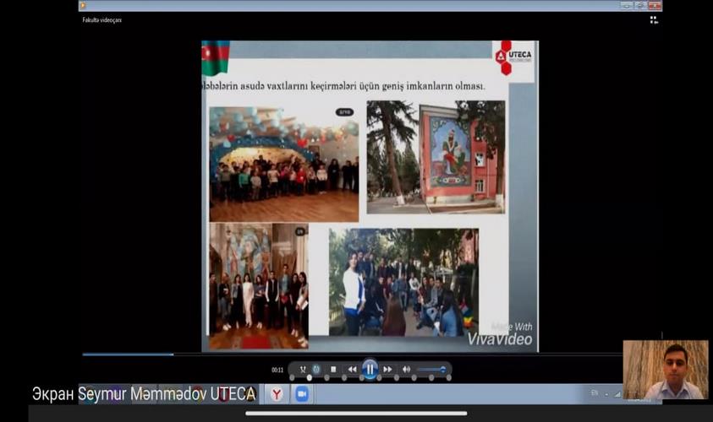Maximize the media player window
The width and height of the screenshot is (713, 422).
point(639,5)
